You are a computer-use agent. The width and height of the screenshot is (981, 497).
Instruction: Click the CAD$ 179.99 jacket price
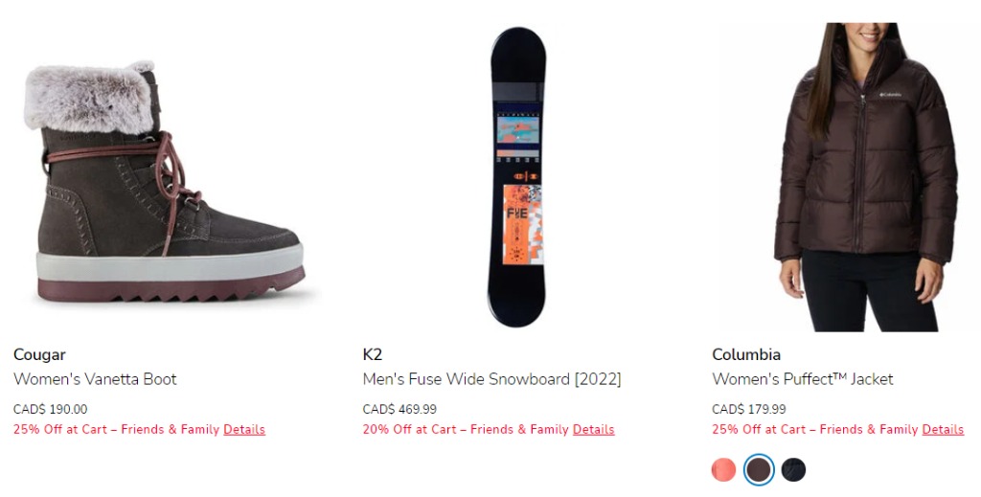tap(749, 410)
